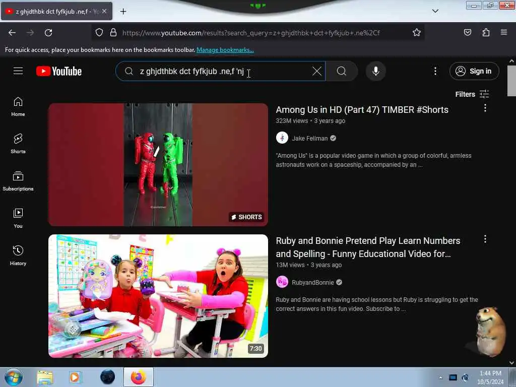Open a new browser tab

pyautogui.click(x=123, y=12)
